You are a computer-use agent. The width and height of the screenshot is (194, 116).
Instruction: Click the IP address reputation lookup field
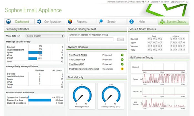[x=91, y=39]
